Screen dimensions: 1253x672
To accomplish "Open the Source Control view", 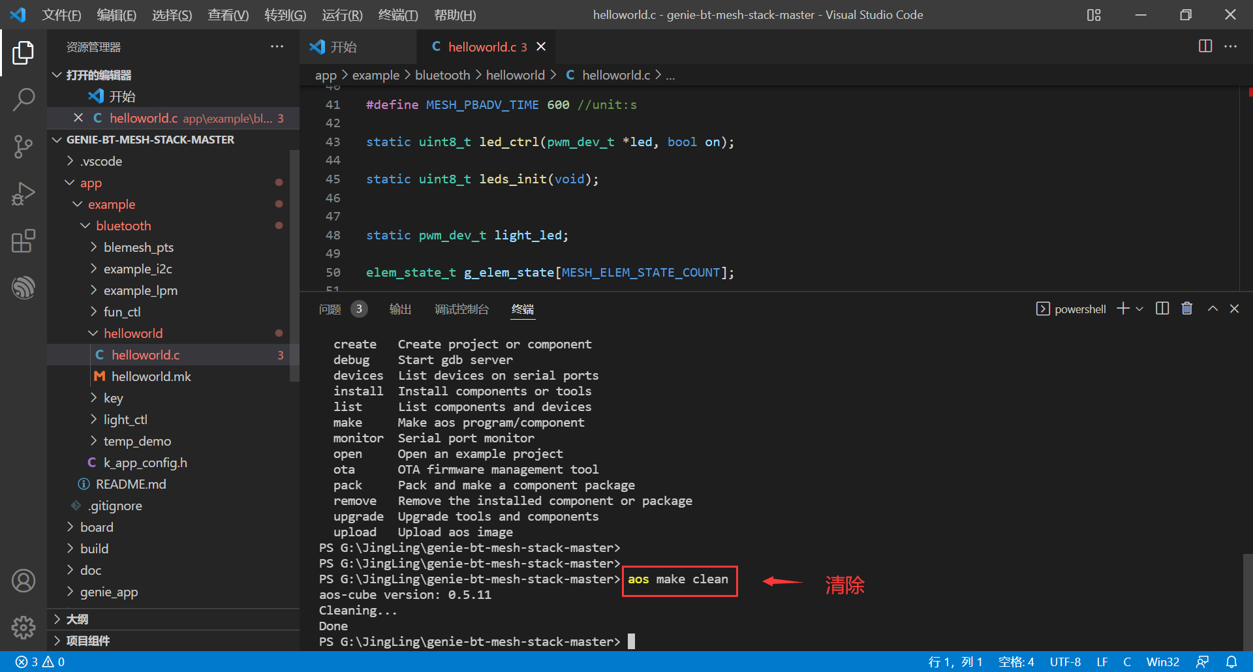I will (x=23, y=147).
